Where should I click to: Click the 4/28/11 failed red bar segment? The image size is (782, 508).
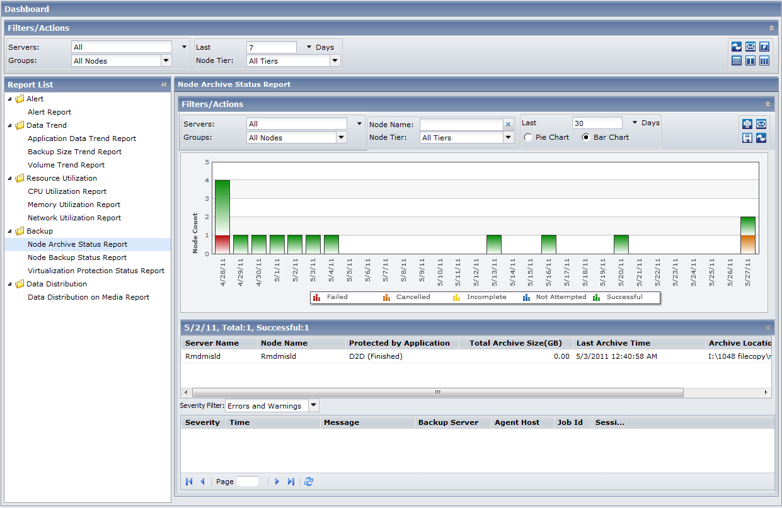[222, 244]
